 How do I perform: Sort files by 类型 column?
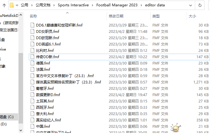pyautogui.click(x=156, y=16)
